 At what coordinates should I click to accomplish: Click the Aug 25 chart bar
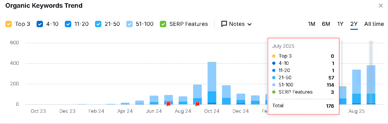click(357, 87)
